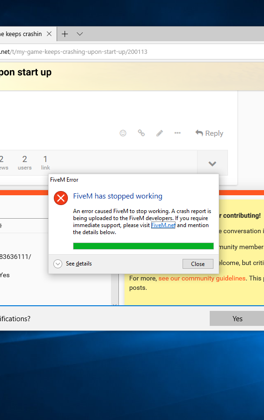Image resolution: width=264 pixels, height=420 pixels.
Task: Edit the post with pencil icon
Action: tap(160, 133)
